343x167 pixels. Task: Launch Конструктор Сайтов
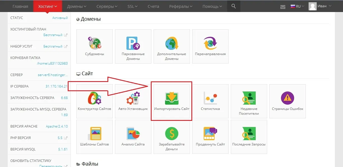(95, 101)
